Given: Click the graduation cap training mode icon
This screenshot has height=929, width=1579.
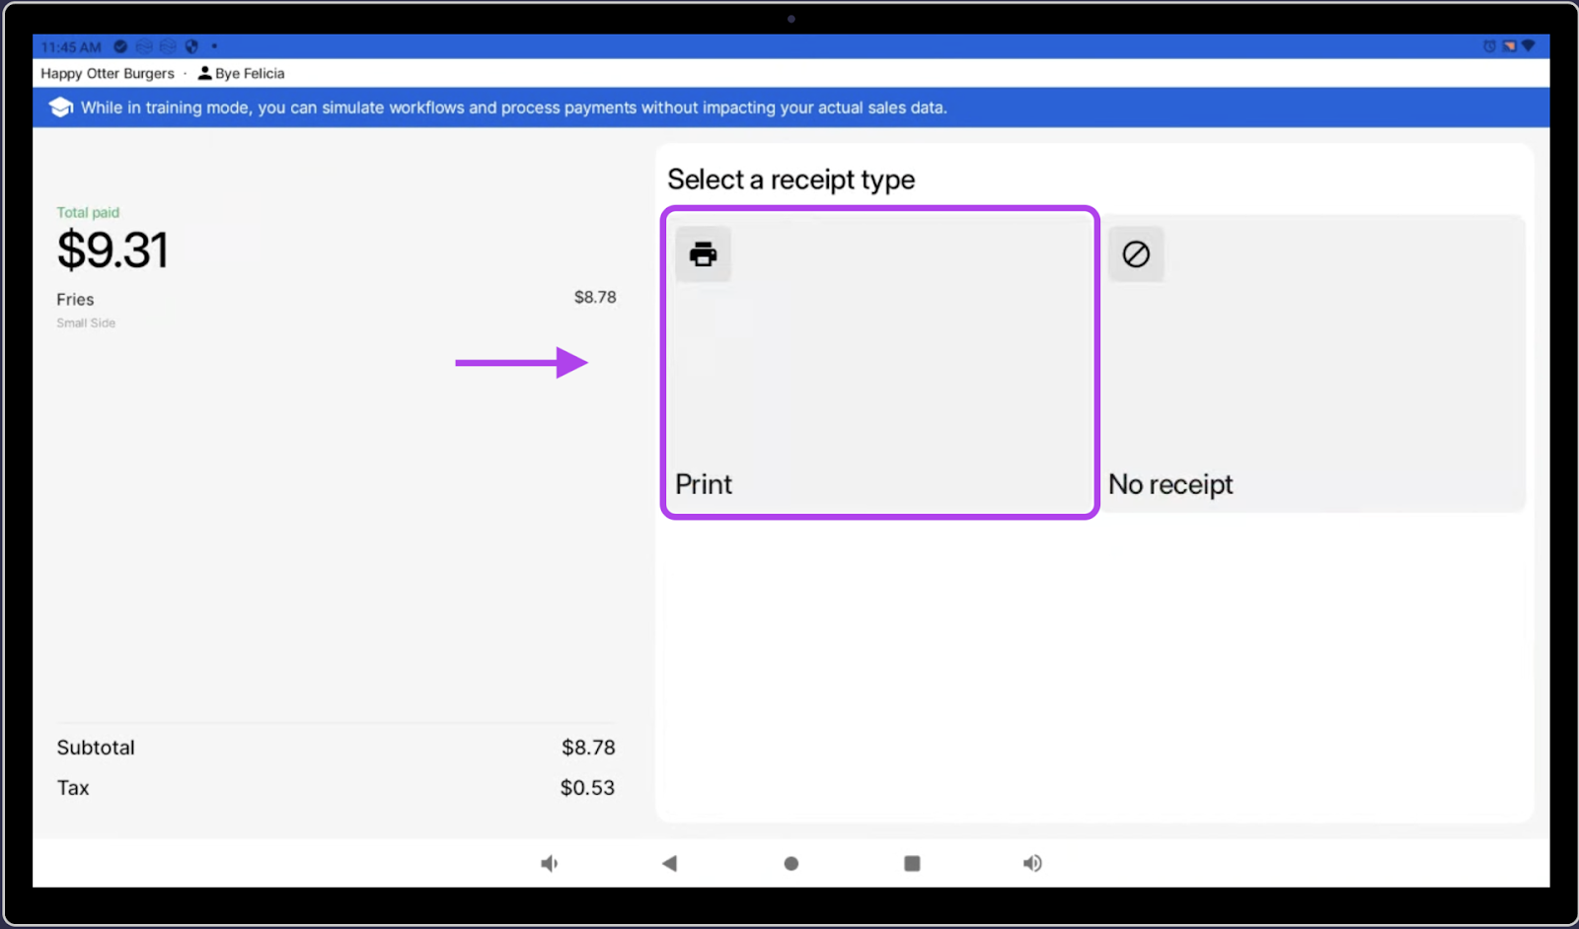Looking at the screenshot, I should point(60,107).
